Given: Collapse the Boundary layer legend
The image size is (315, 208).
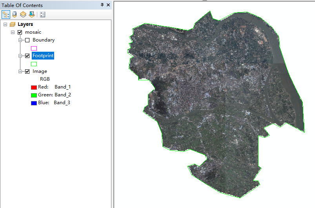Looking at the screenshot, I should click(20, 40).
